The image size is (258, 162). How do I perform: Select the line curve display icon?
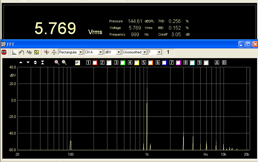pos(21,52)
